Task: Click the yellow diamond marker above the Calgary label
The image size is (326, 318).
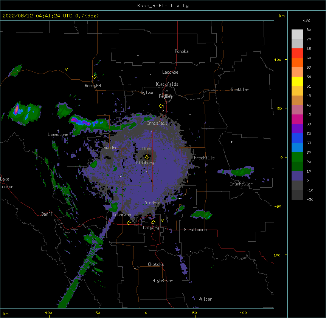Action: [153, 222]
